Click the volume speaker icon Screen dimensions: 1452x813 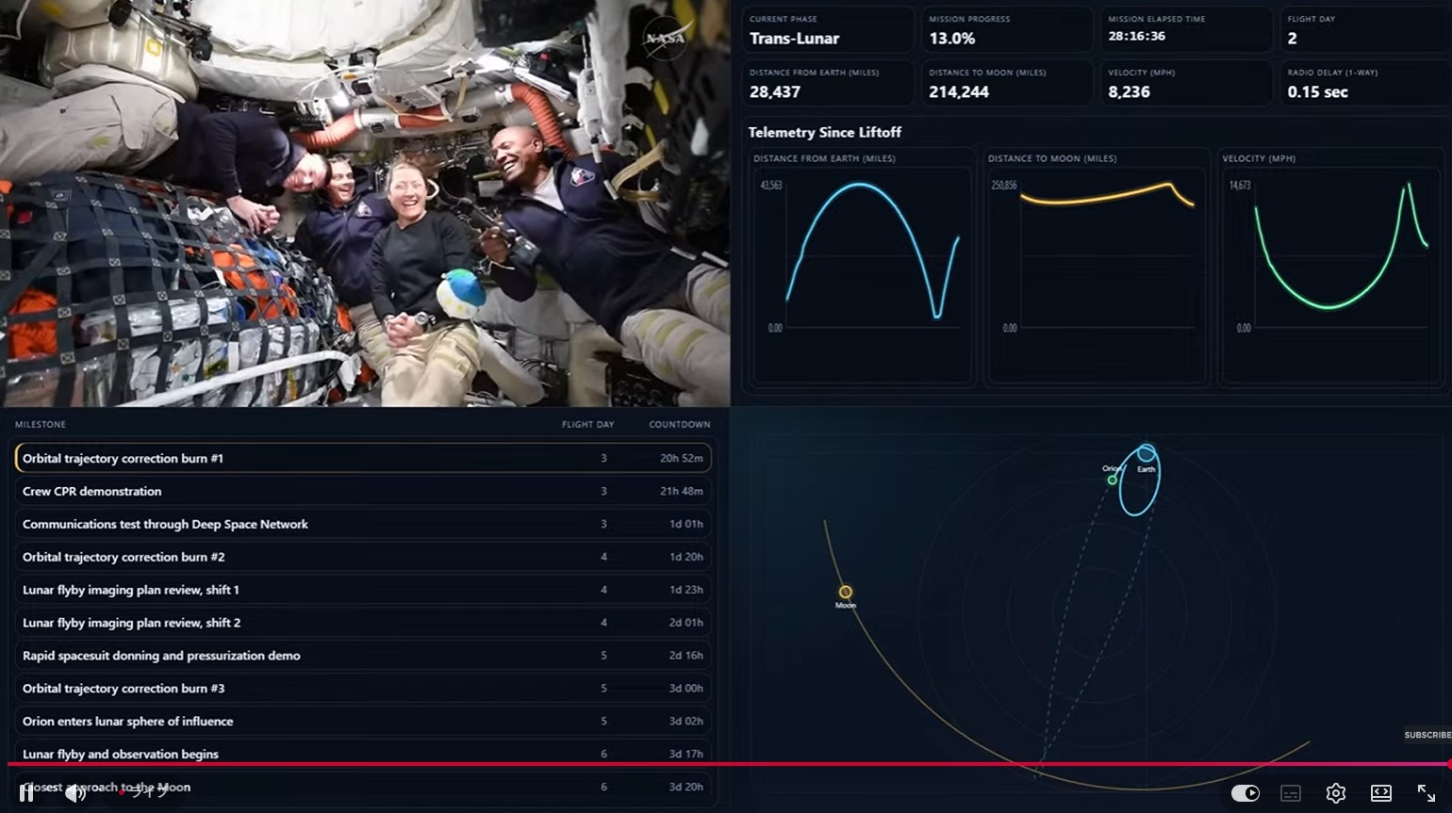coord(75,792)
